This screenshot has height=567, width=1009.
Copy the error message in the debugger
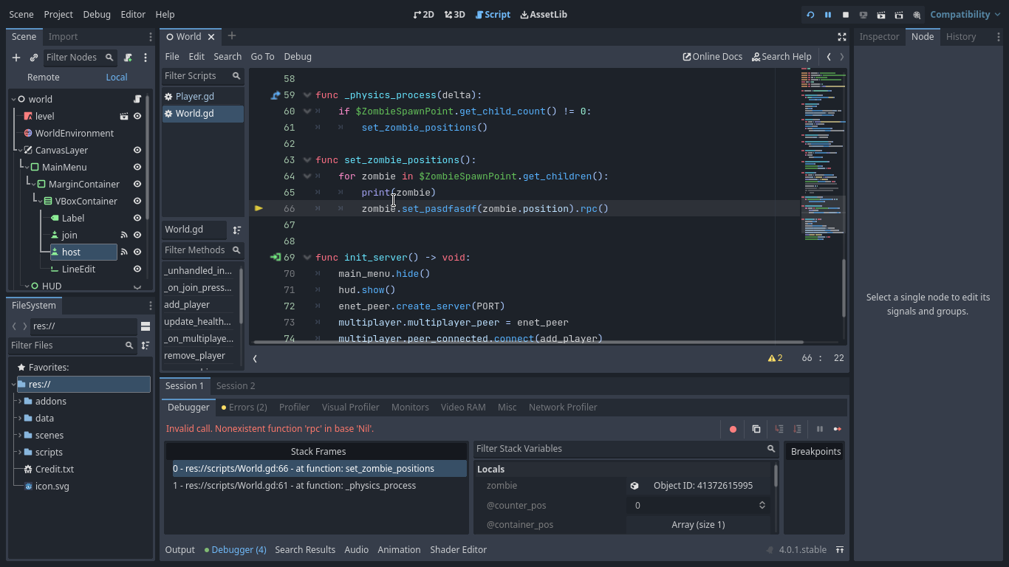coord(757,429)
